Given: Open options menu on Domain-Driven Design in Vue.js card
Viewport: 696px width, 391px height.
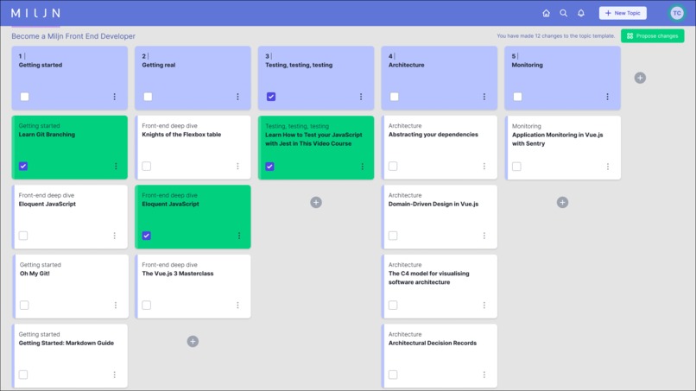Looking at the screenshot, I should (x=484, y=236).
